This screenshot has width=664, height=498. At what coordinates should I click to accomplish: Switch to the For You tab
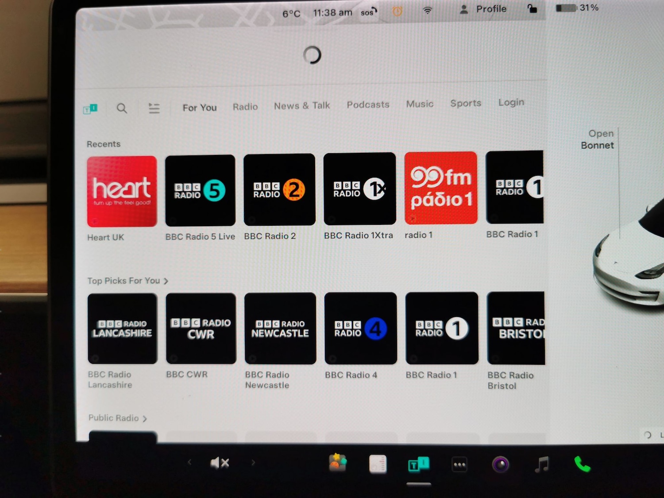[x=200, y=108]
